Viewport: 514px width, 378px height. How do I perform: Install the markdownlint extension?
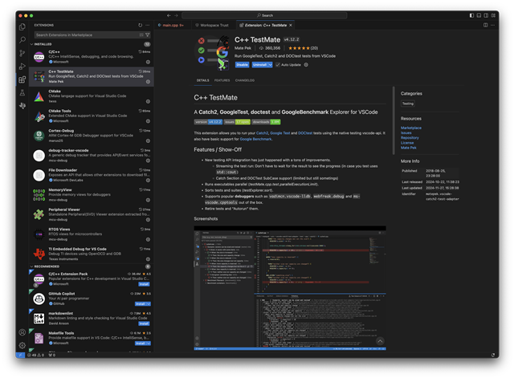click(x=144, y=323)
